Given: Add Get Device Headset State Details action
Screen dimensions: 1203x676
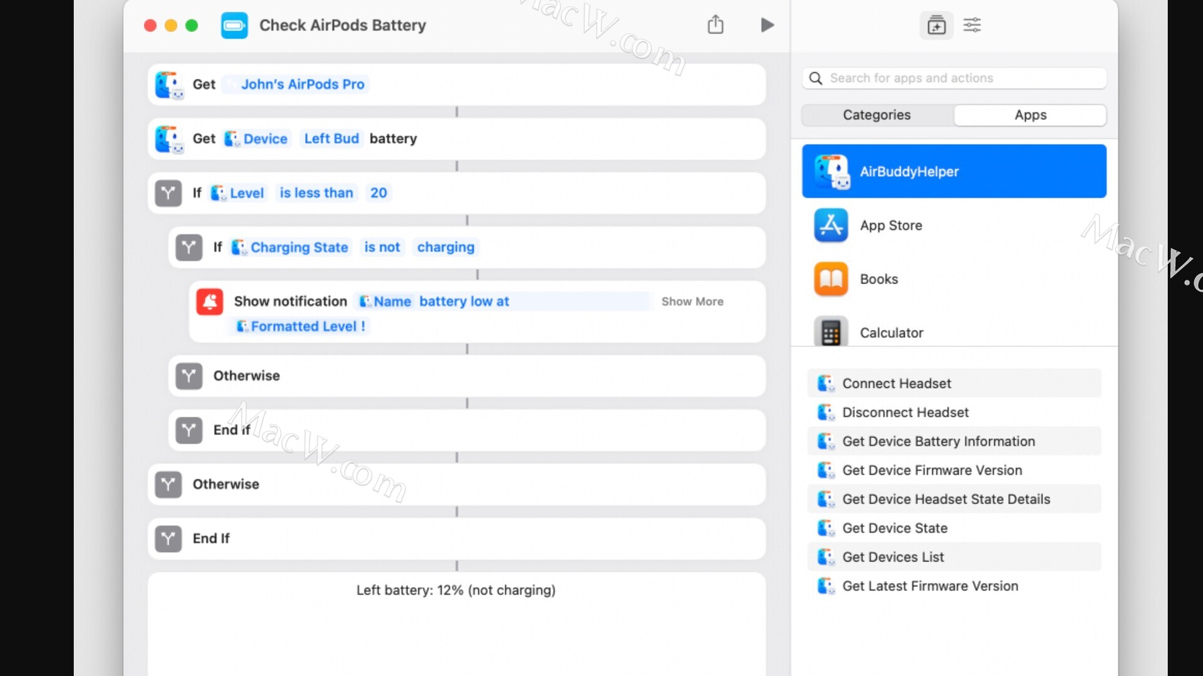Looking at the screenshot, I should (954, 499).
